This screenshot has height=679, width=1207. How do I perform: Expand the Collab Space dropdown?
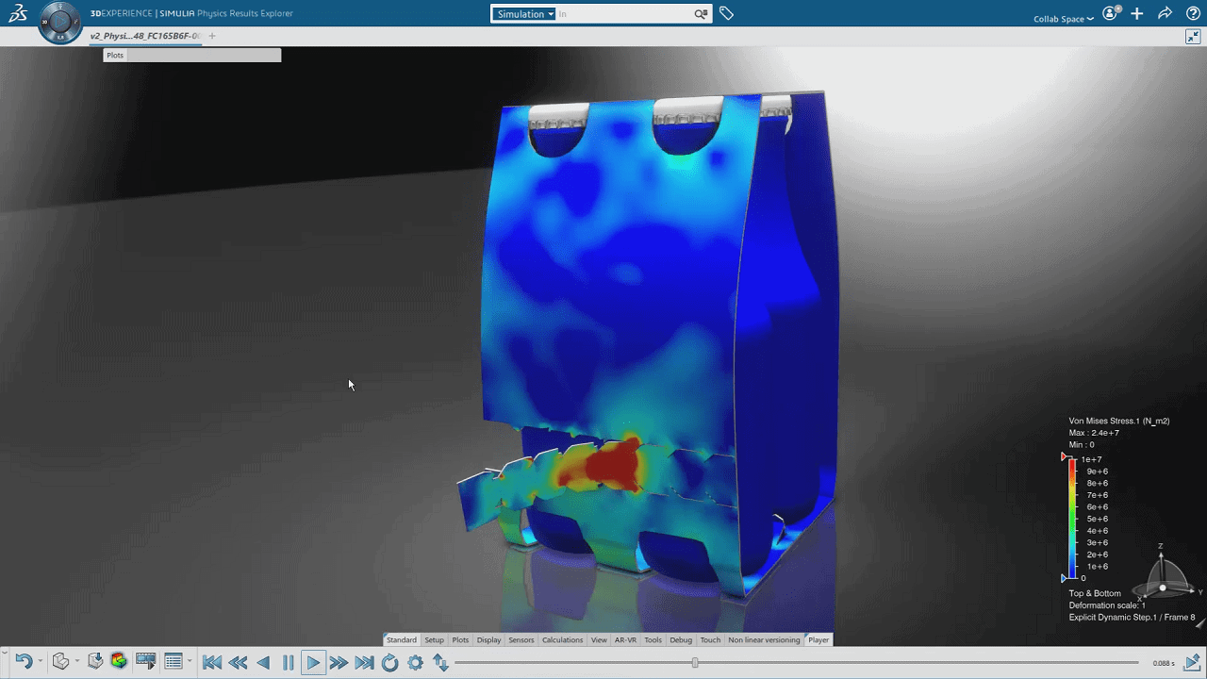pos(1064,19)
